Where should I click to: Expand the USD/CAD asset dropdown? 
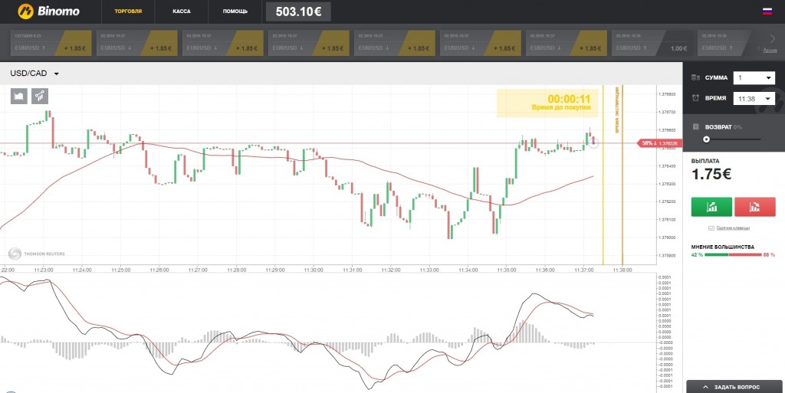[34, 74]
